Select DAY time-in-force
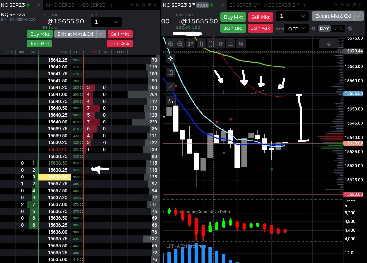This screenshot has height=263, width=367. 324,28
